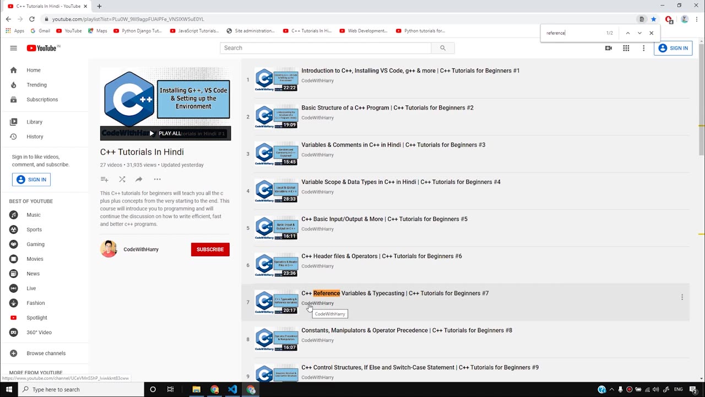Subscribe to CodeWithHarry

(210, 249)
